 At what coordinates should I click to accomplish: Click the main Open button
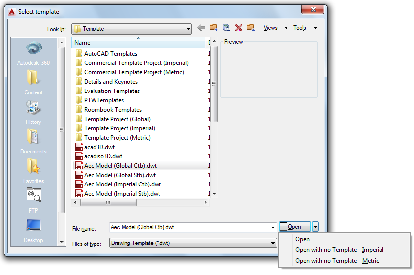point(295,227)
